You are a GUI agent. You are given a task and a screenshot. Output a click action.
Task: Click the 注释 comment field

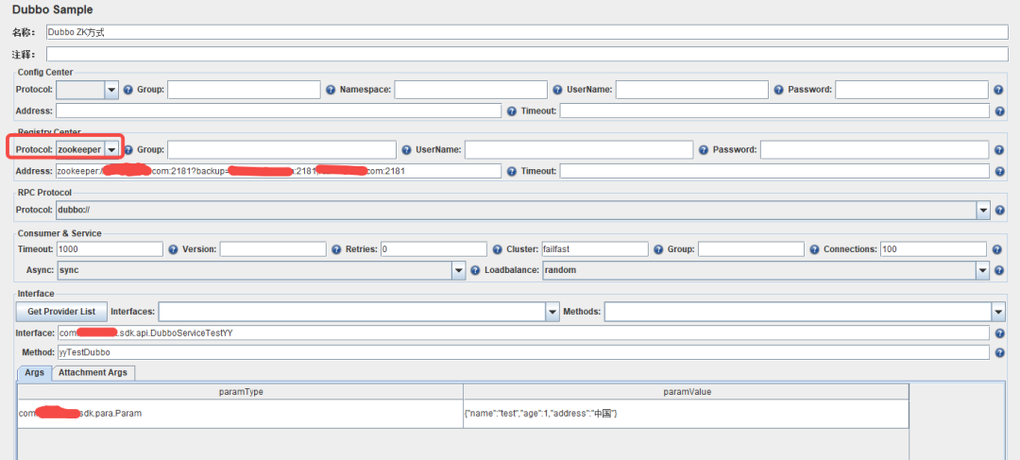pos(527,54)
